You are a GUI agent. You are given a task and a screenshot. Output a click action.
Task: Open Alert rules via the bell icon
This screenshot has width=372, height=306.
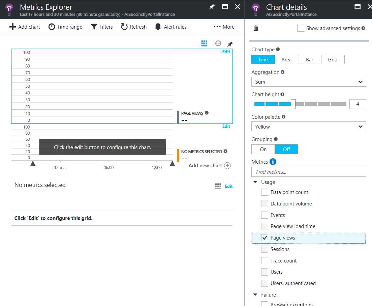158,27
